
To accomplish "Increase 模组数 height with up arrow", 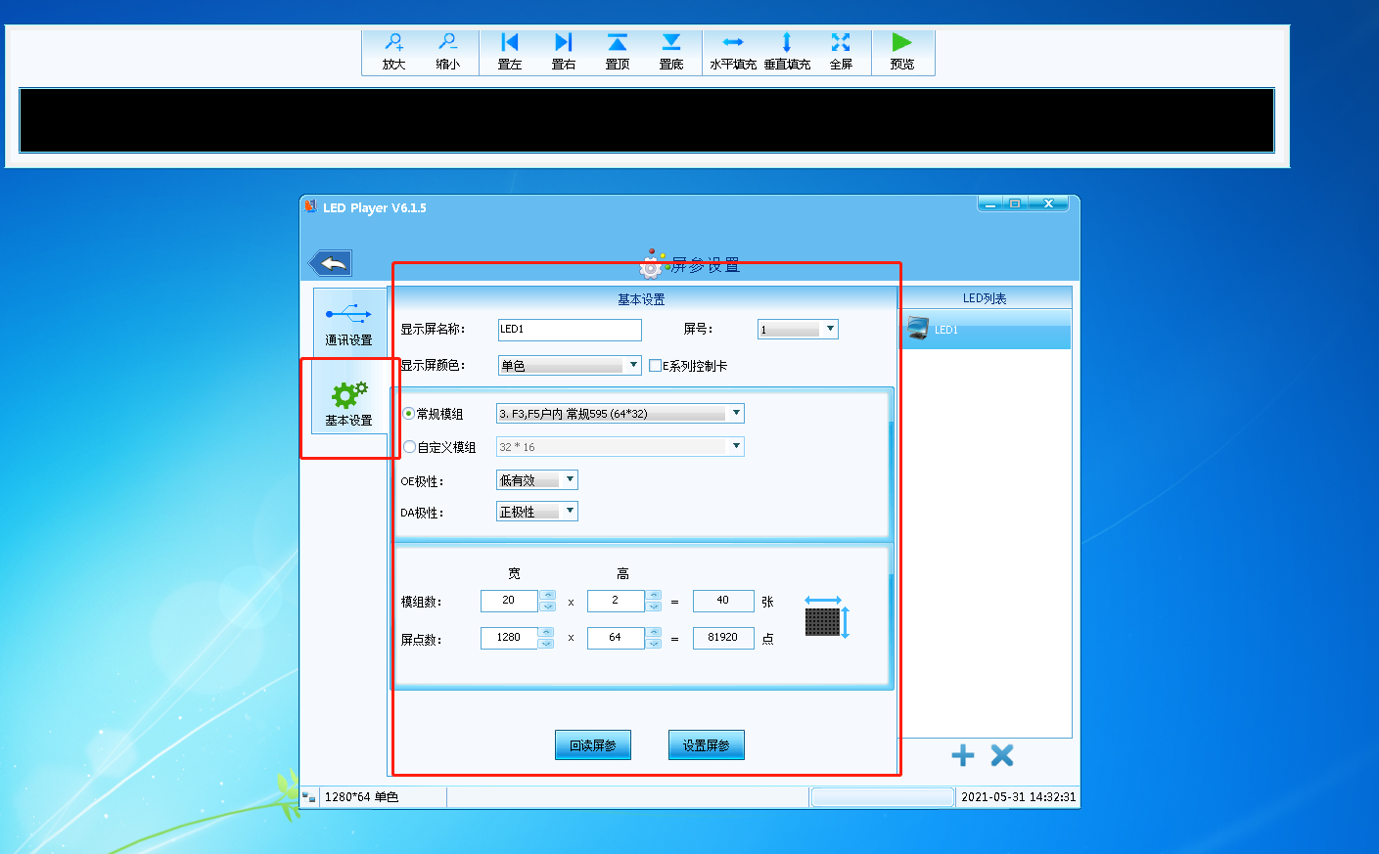I will pyautogui.click(x=654, y=595).
